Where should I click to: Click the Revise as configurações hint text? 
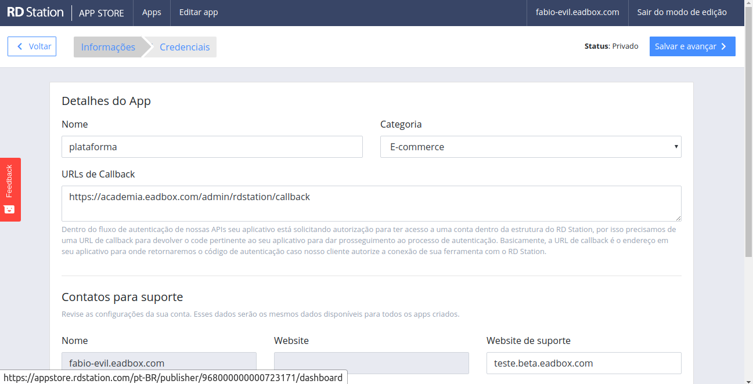(261, 314)
